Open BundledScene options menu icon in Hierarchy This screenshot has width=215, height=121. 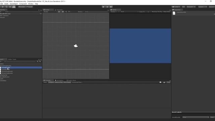41,14
